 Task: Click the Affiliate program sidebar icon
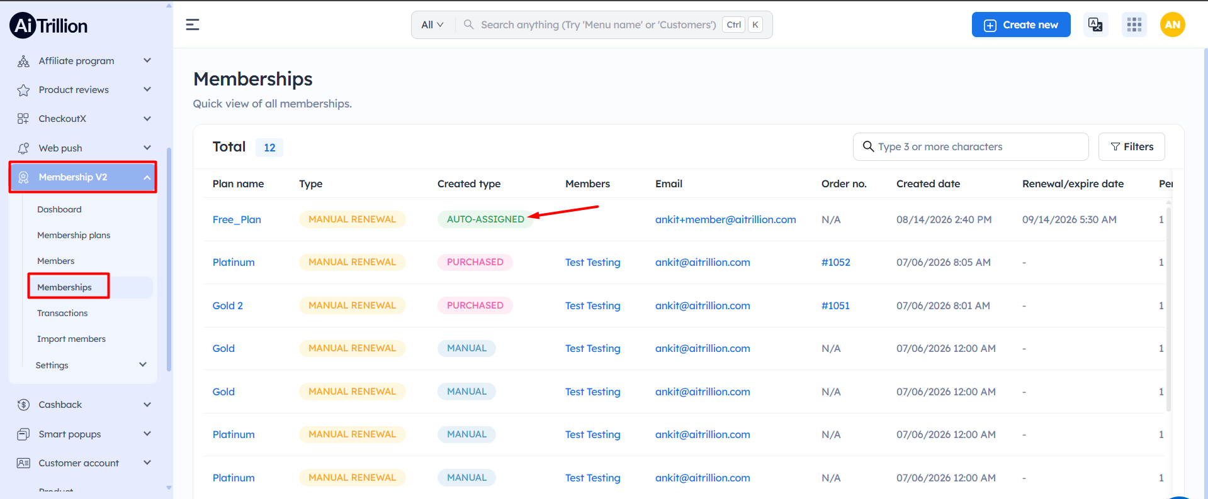coord(23,61)
